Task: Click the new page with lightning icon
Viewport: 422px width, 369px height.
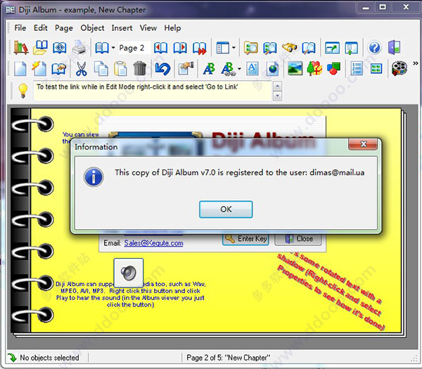Action: click(x=39, y=69)
